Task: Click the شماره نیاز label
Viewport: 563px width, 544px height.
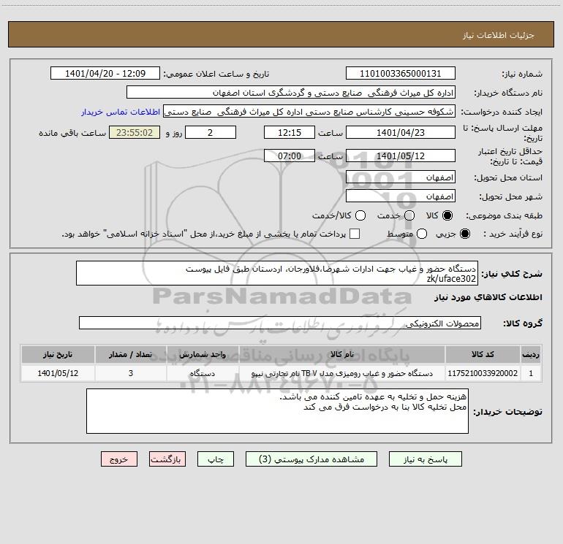Action: tap(522, 74)
